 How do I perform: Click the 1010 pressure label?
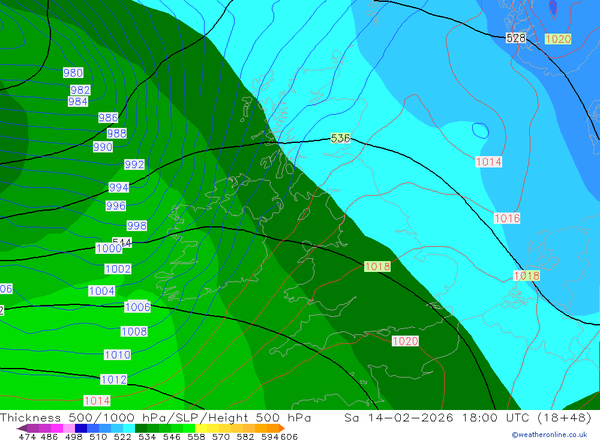coord(118,355)
